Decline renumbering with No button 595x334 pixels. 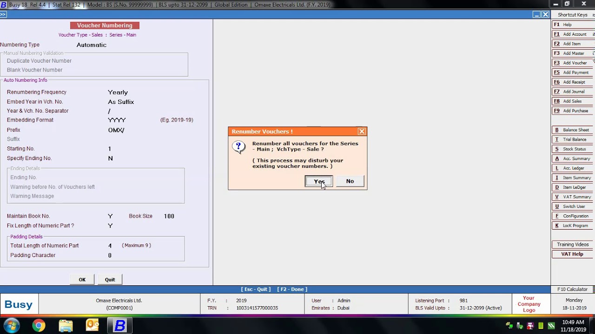coord(350,181)
